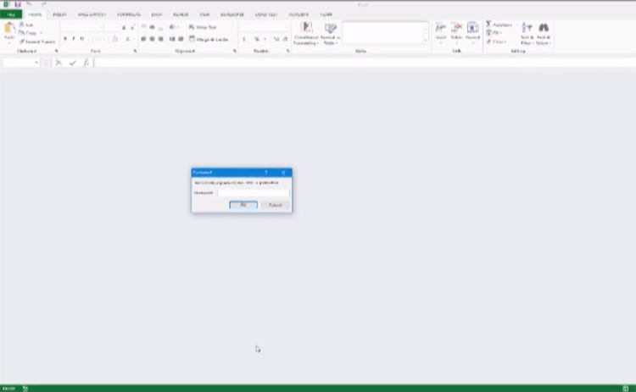Click the password input field
Viewport: 636px width, 392px height.
(x=253, y=193)
